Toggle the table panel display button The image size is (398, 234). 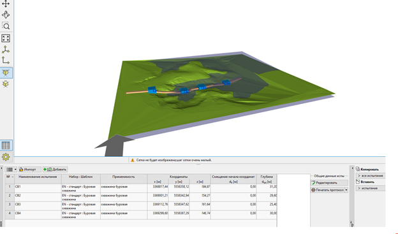(6, 145)
